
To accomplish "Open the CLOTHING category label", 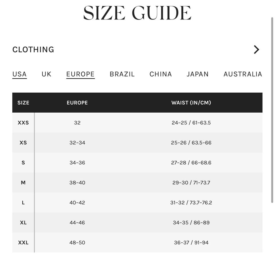I will click(x=33, y=49).
